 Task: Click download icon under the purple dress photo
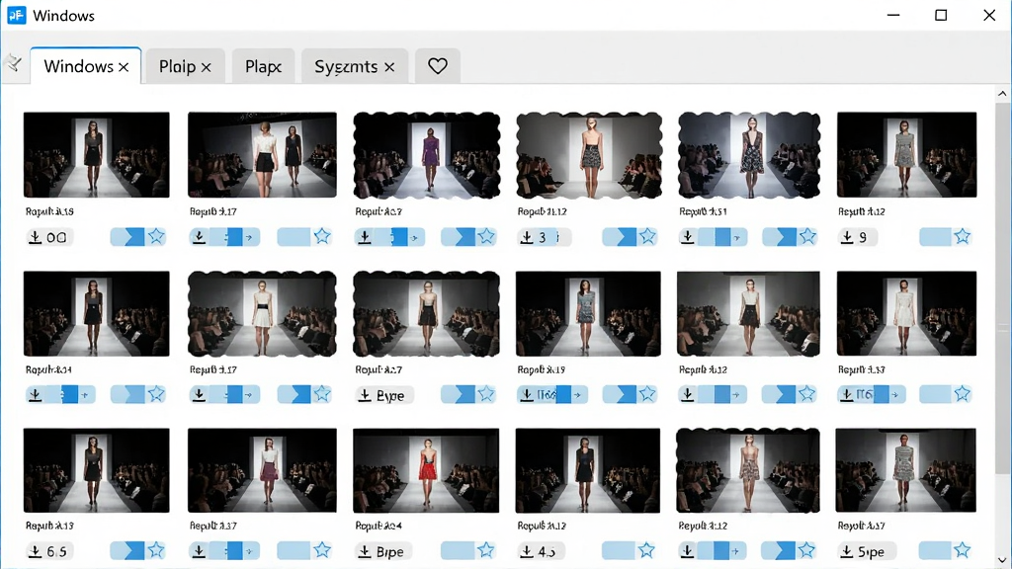(x=365, y=237)
